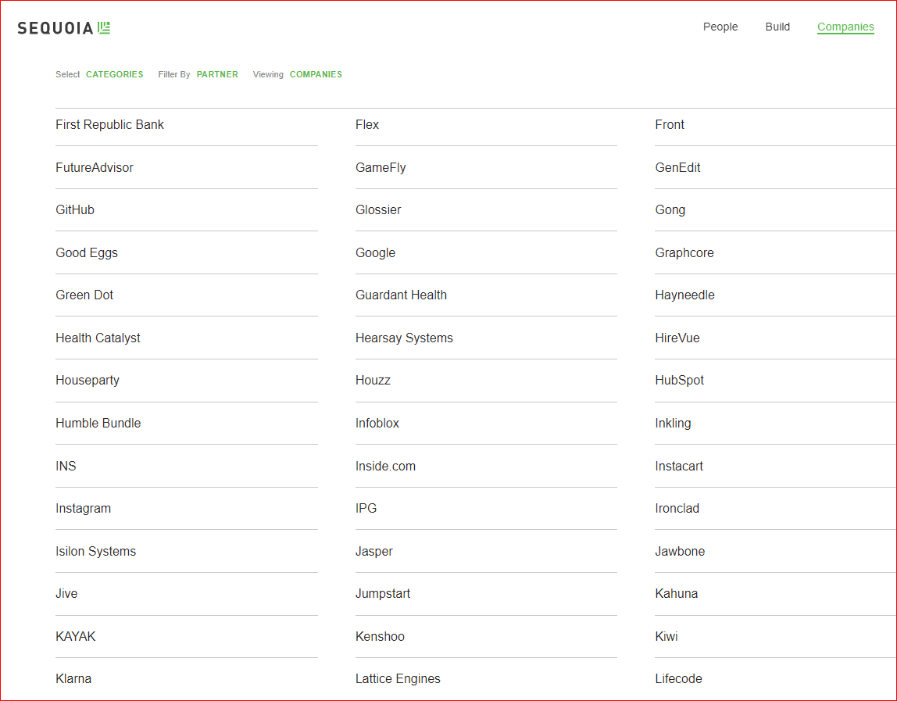Screen dimensions: 897x701
Task: Choose Jasper from companies
Action: click(x=374, y=552)
